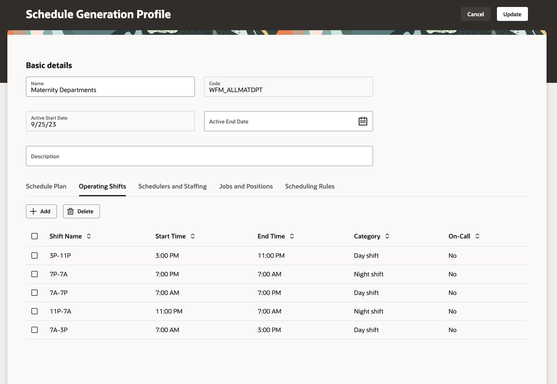Viewport: 557px width, 384px height.
Task: Delete selected shifts with trash button
Action: [81, 211]
